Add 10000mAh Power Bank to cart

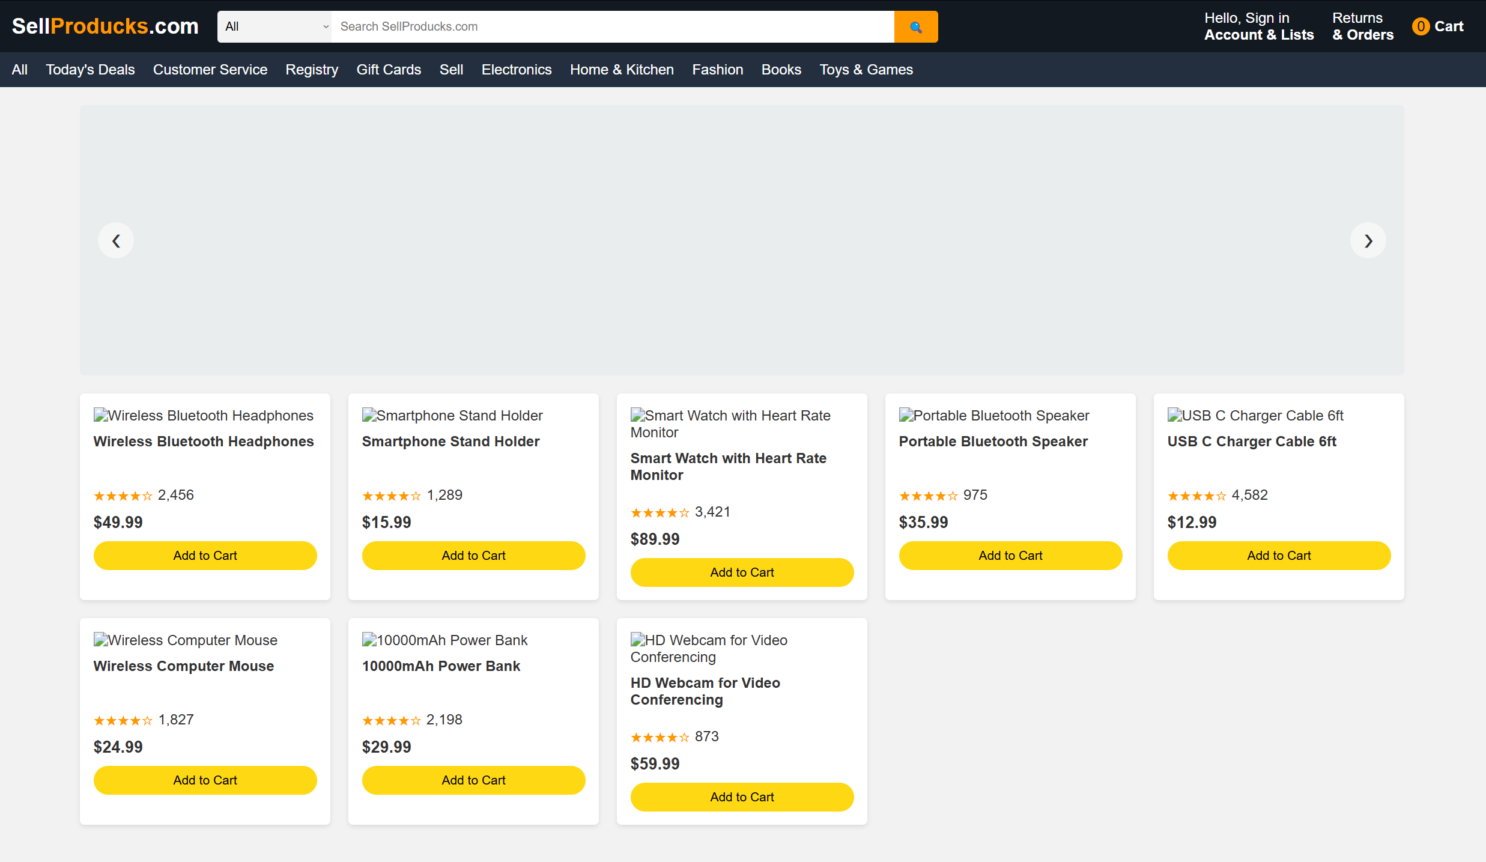(x=473, y=780)
